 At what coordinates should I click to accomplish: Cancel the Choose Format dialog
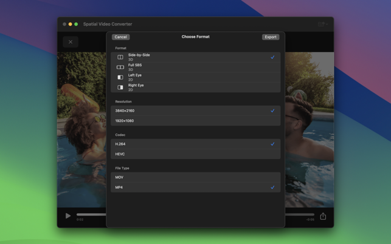(x=120, y=37)
